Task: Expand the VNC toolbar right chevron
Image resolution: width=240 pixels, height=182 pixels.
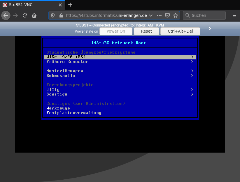Action: [x=210, y=29]
